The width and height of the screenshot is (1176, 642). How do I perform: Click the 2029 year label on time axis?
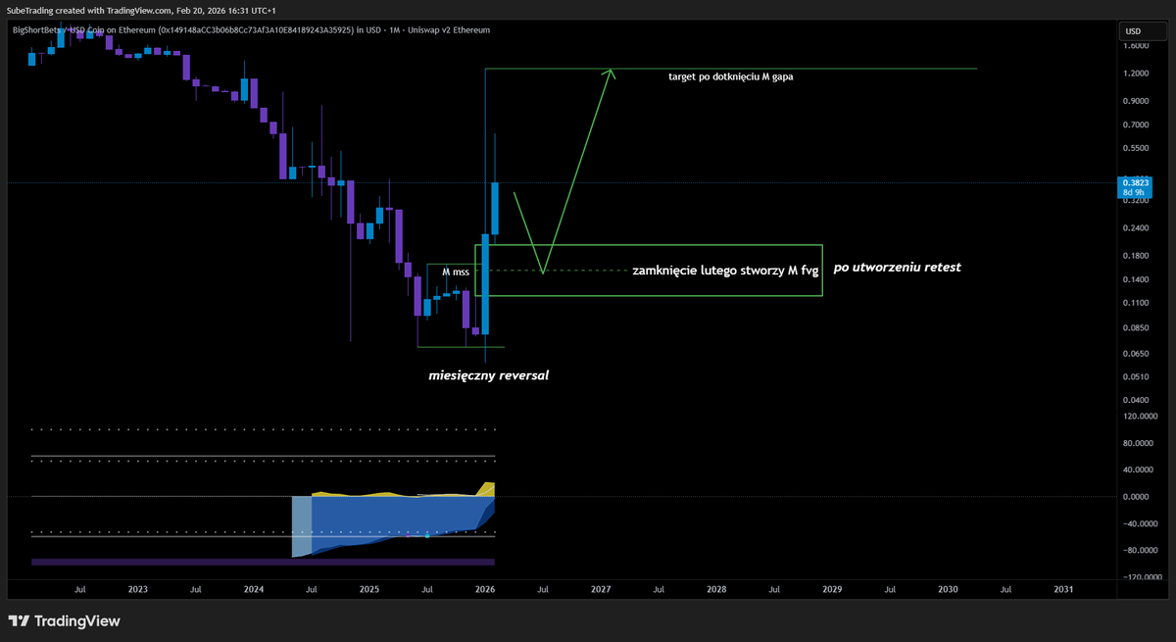(832, 590)
